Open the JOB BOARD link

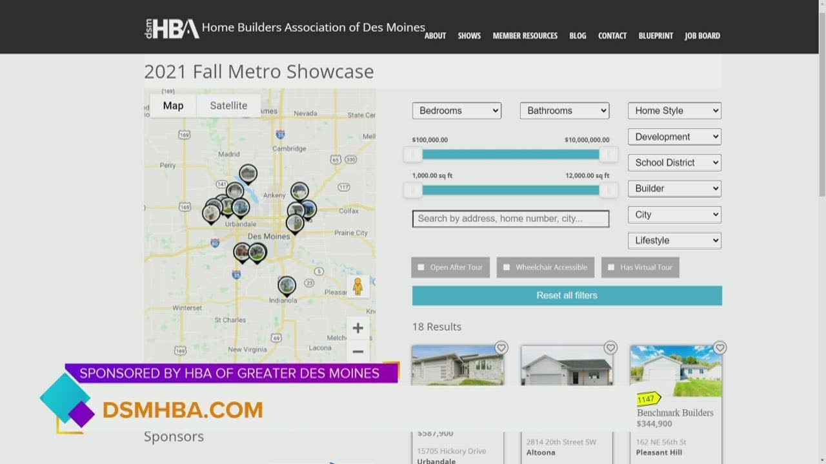[702, 36]
